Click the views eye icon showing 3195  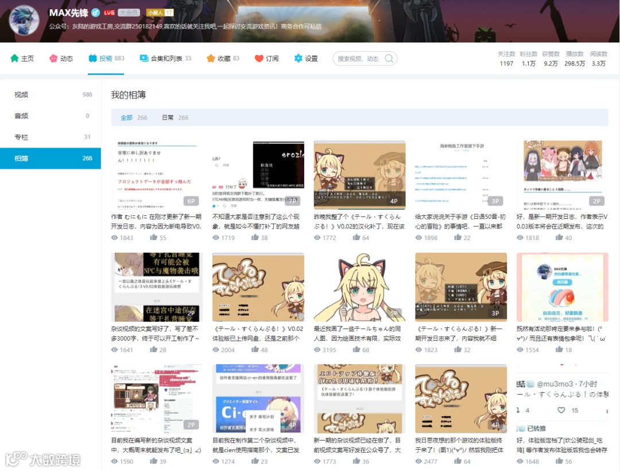click(x=317, y=350)
